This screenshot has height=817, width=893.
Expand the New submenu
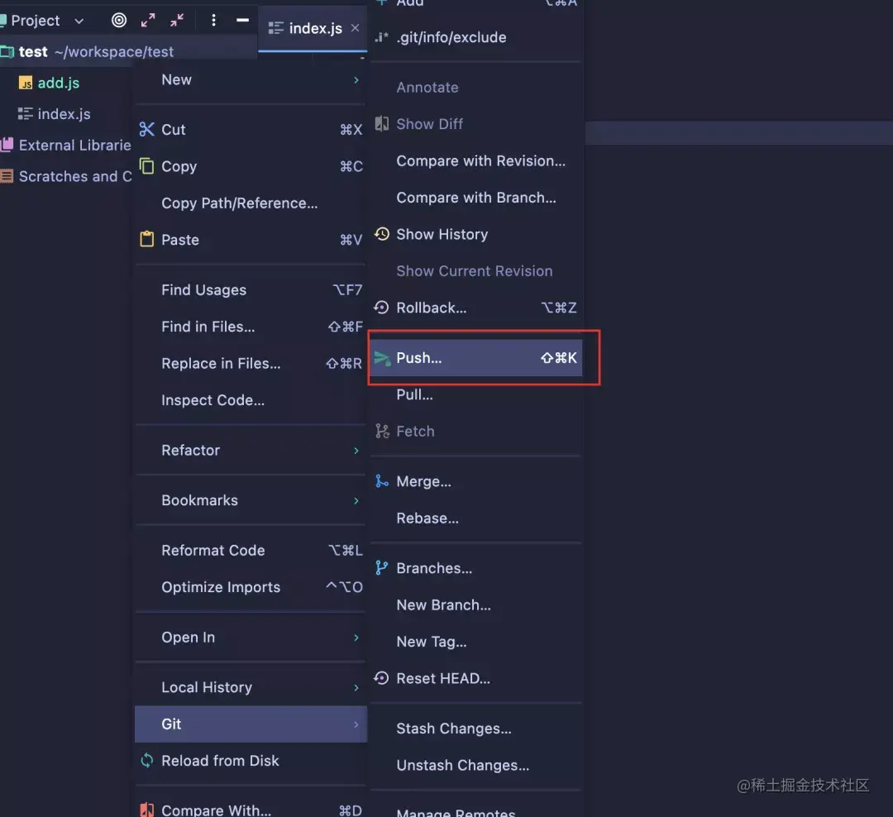tap(251, 79)
